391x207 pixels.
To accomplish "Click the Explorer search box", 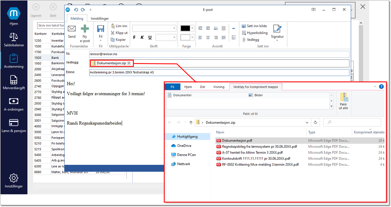I will pos(352,122).
